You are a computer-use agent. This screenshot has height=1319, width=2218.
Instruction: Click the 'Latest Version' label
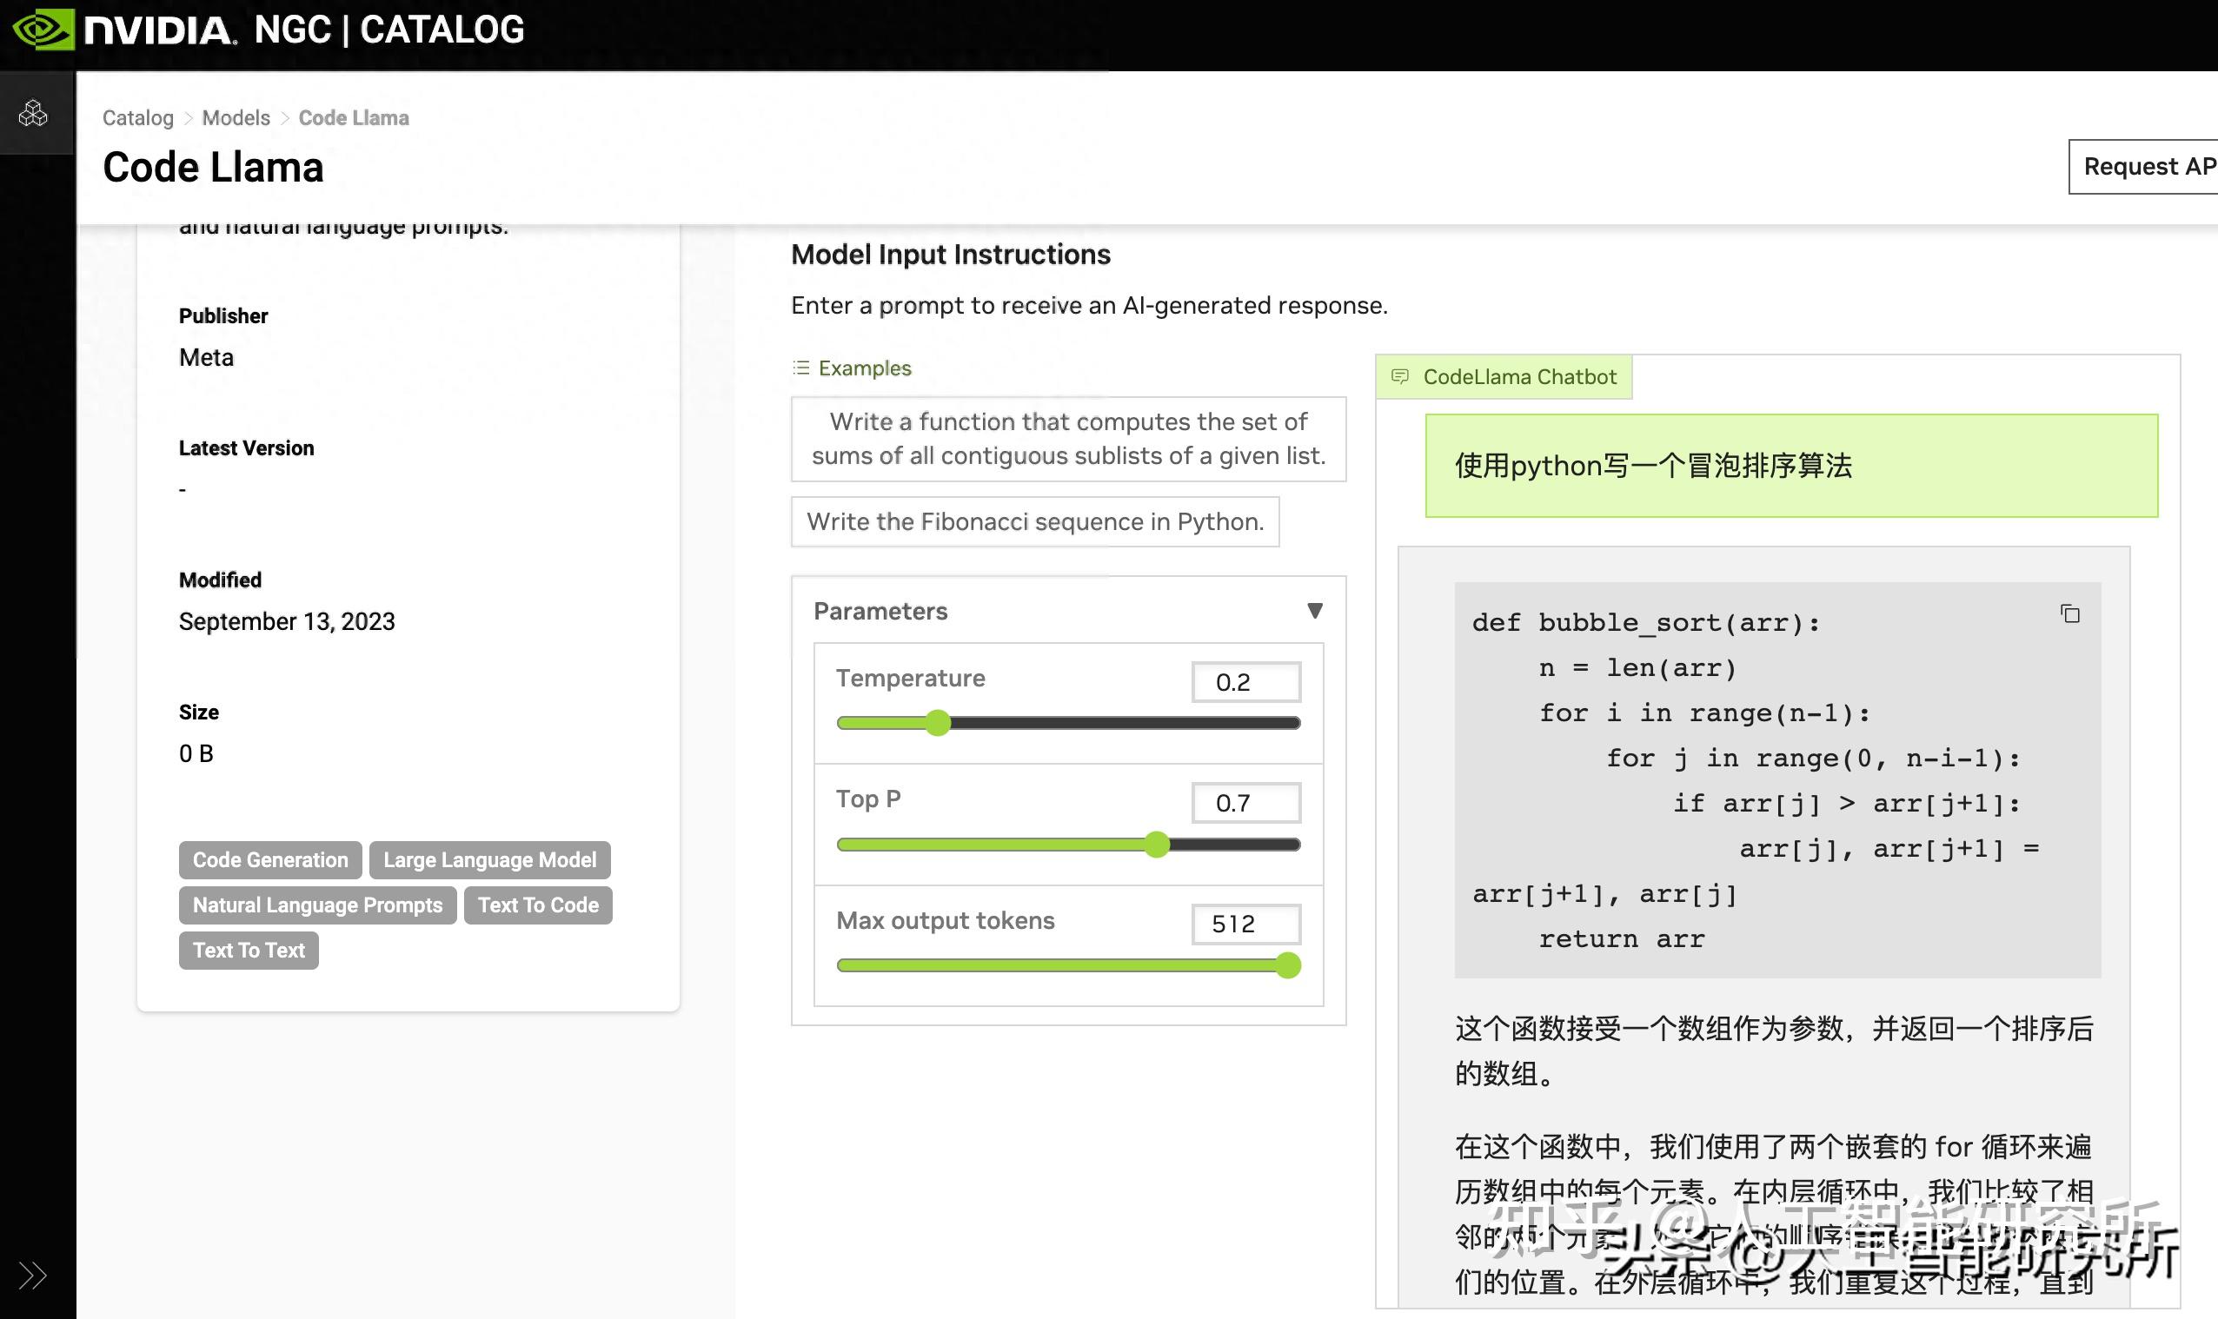[246, 448]
